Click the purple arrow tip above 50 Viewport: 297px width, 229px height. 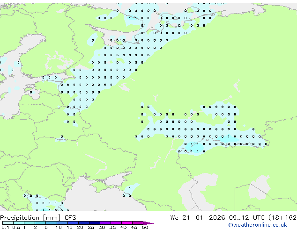coord(148,223)
